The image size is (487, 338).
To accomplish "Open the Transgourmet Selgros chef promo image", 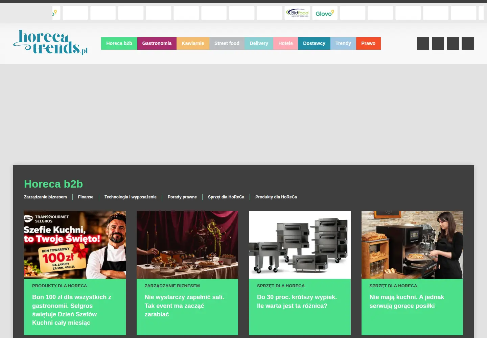I will [75, 245].
